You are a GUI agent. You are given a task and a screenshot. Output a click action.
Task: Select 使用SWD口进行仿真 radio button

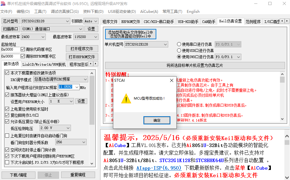tap(179, 57)
